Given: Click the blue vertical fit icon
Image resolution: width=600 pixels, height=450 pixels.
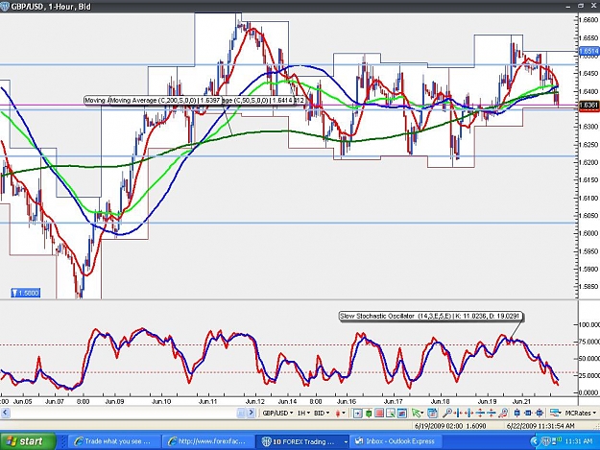Looking at the screenshot, I should pyautogui.click(x=517, y=413).
